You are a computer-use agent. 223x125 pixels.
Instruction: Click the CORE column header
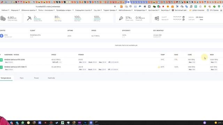(x=190, y=55)
